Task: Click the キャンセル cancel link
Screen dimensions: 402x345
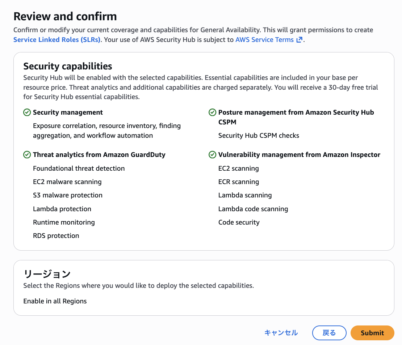Action: pyautogui.click(x=281, y=333)
